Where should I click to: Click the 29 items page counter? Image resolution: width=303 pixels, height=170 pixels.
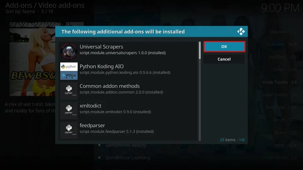(x=232, y=140)
